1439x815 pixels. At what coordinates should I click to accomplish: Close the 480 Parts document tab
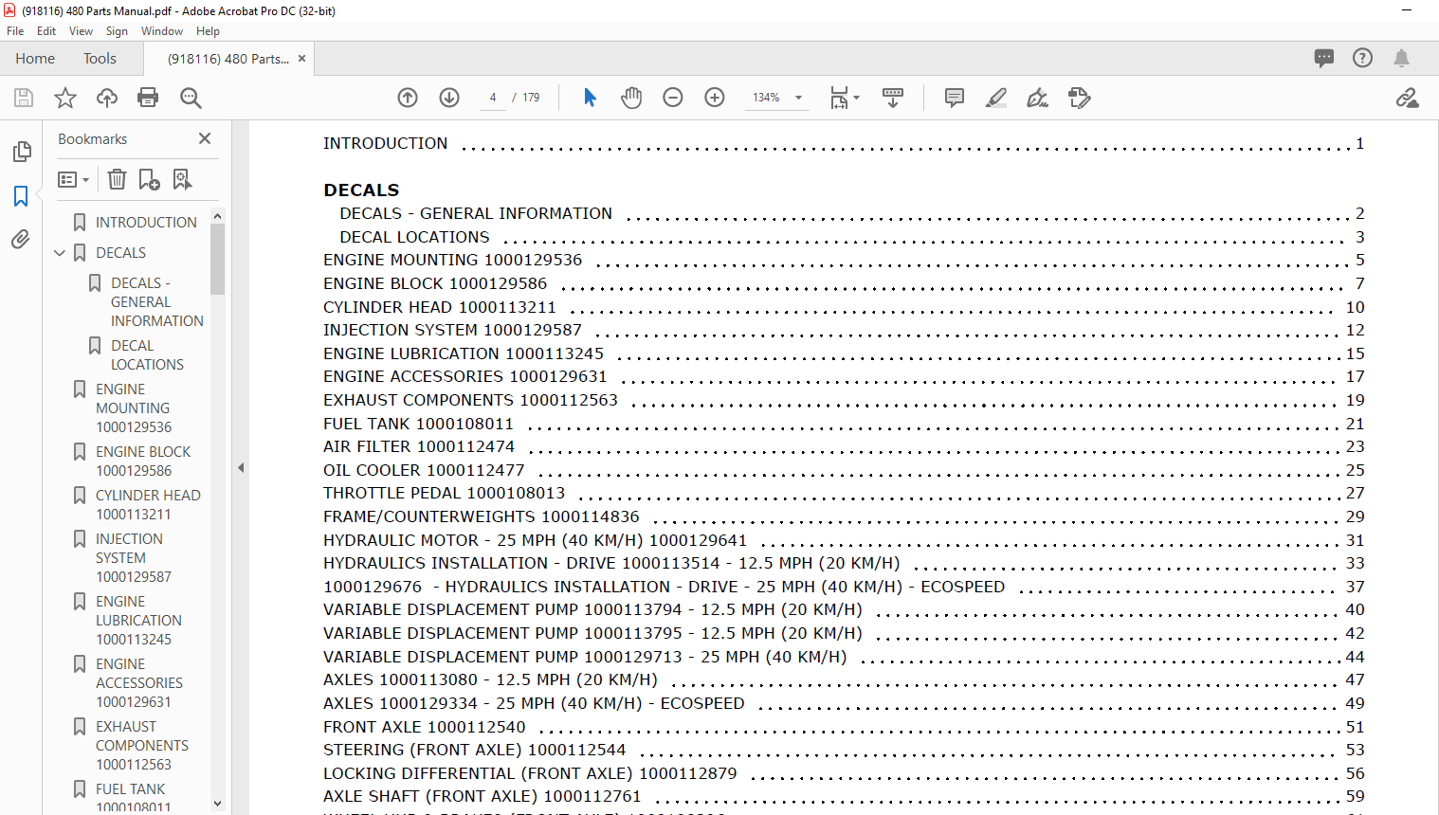301,59
